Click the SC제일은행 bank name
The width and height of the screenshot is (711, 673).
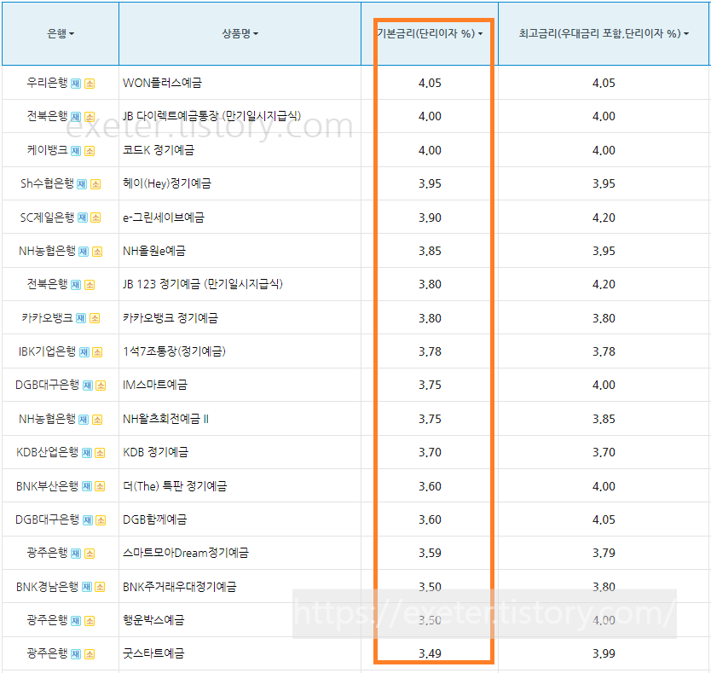tap(47, 218)
